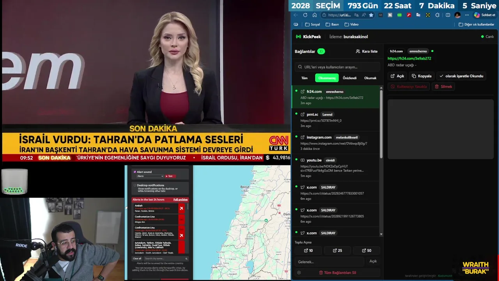Open Diğer sık kullanılanlar folder
499x281 pixels.
pyautogui.click(x=476, y=24)
